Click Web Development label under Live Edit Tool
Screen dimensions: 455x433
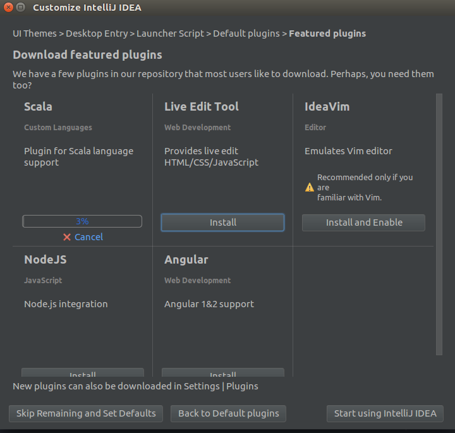(197, 128)
